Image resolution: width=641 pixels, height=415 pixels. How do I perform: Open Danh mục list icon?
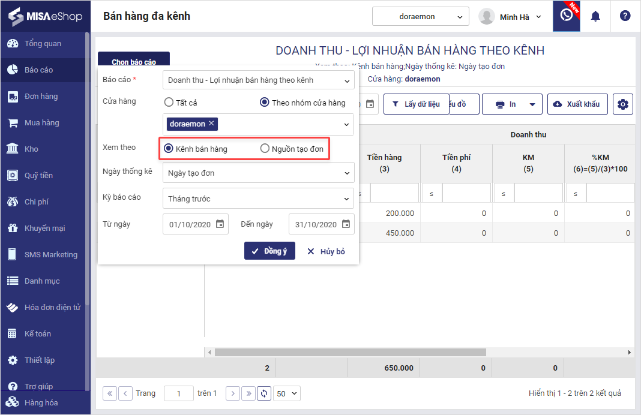pyautogui.click(x=13, y=281)
